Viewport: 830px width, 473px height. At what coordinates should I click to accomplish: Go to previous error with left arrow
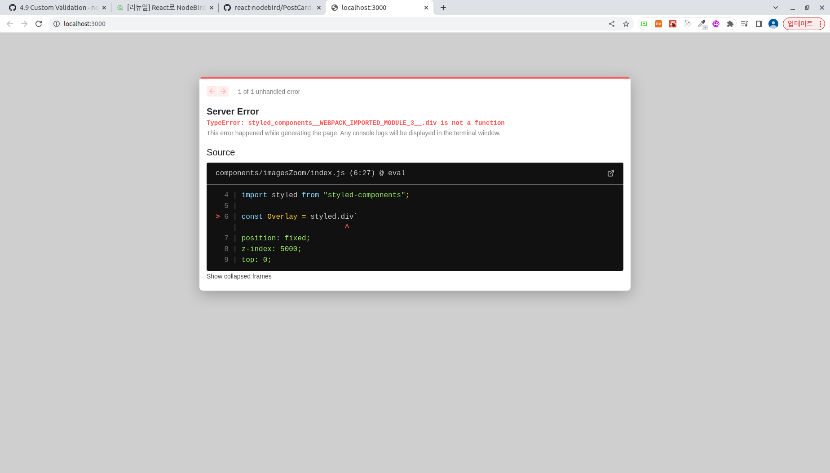212,91
